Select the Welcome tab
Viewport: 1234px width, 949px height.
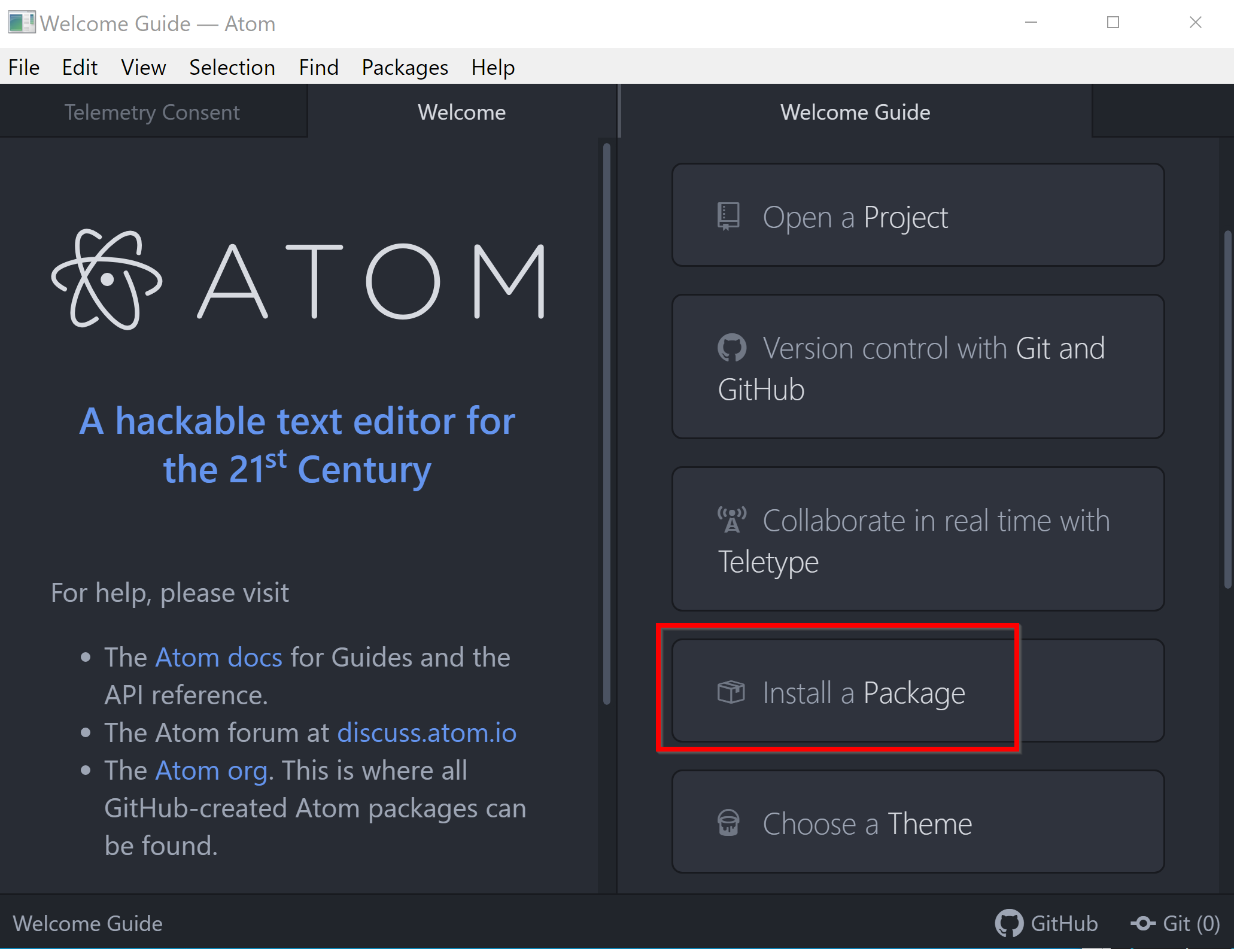(462, 112)
